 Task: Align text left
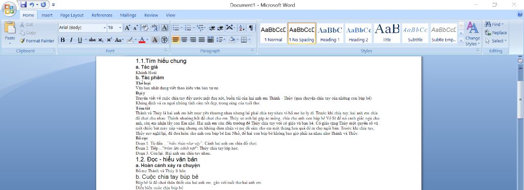coord(176,40)
